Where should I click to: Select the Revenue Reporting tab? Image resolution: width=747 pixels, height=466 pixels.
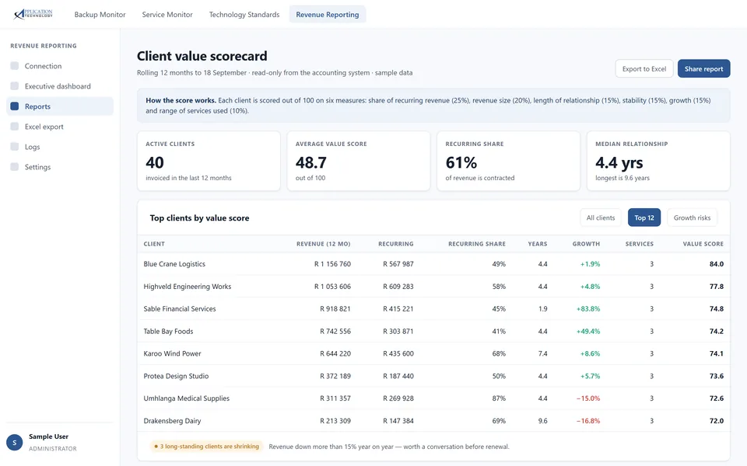click(x=328, y=14)
